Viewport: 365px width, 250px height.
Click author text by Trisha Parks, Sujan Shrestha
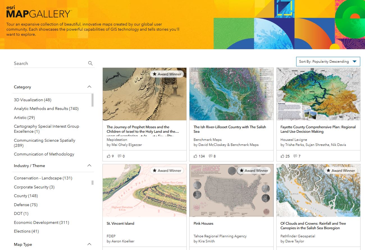coord(313,145)
